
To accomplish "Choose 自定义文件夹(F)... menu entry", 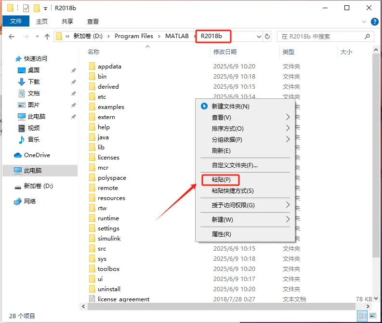I will click(x=235, y=165).
